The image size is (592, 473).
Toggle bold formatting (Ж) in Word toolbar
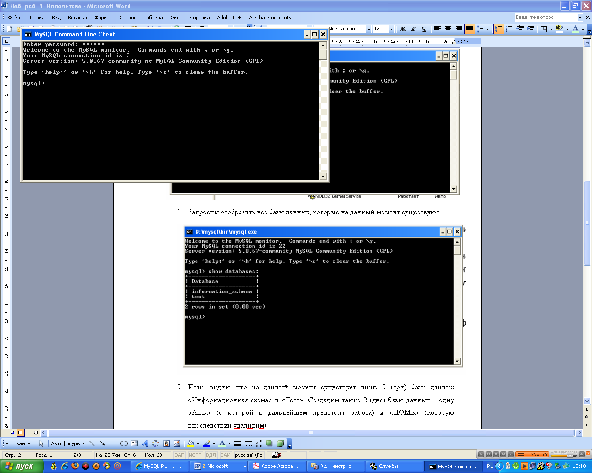[403, 29]
